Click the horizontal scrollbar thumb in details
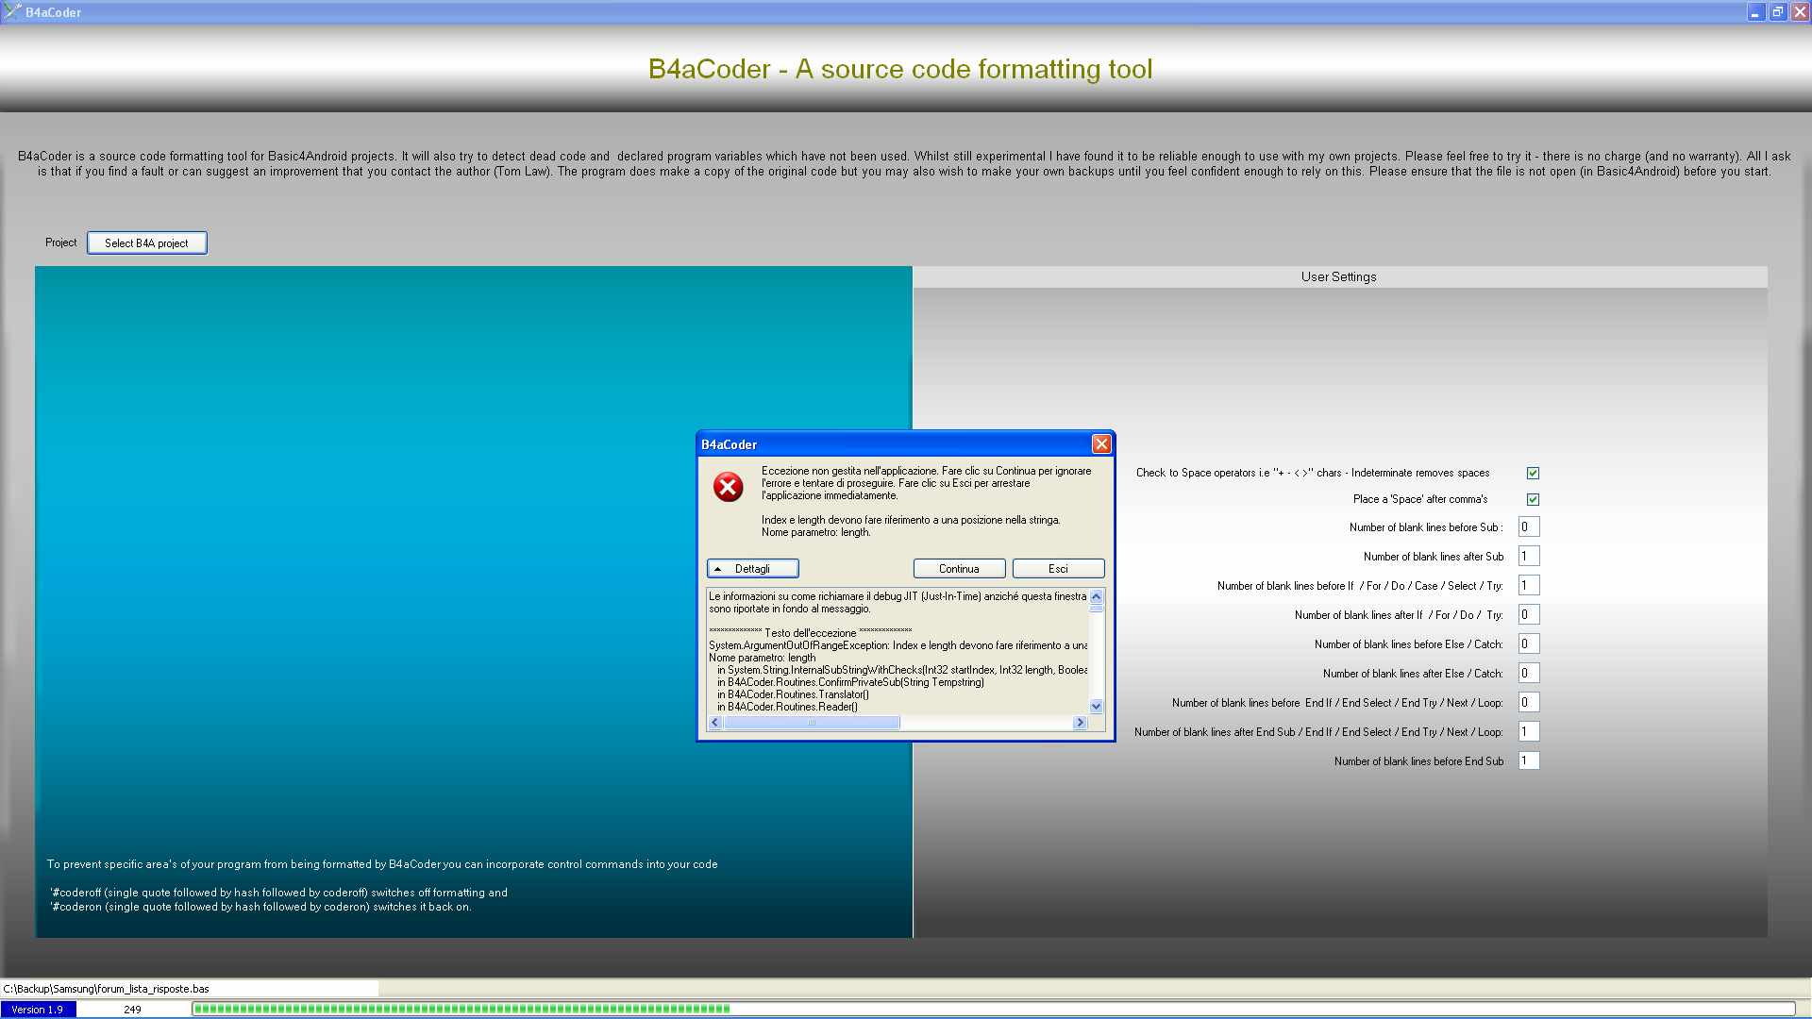Screen dimensions: 1812x1019 tap(812, 723)
